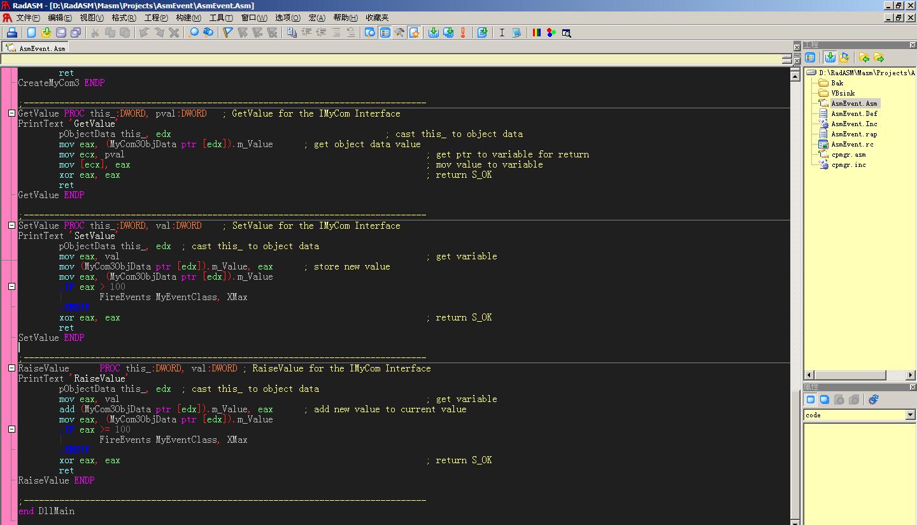The width and height of the screenshot is (917, 525).
Task: Select AsmEvent.rap in project tree
Action: (854, 134)
